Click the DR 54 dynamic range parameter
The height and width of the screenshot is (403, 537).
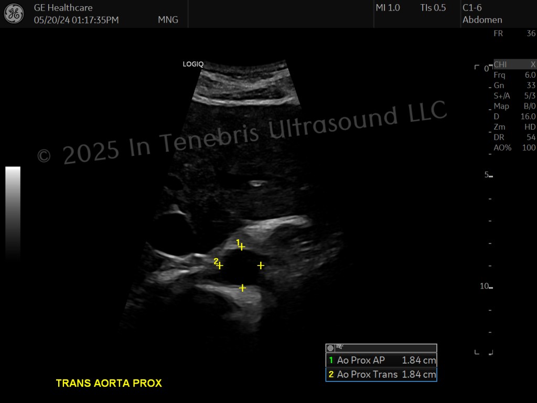pos(514,137)
